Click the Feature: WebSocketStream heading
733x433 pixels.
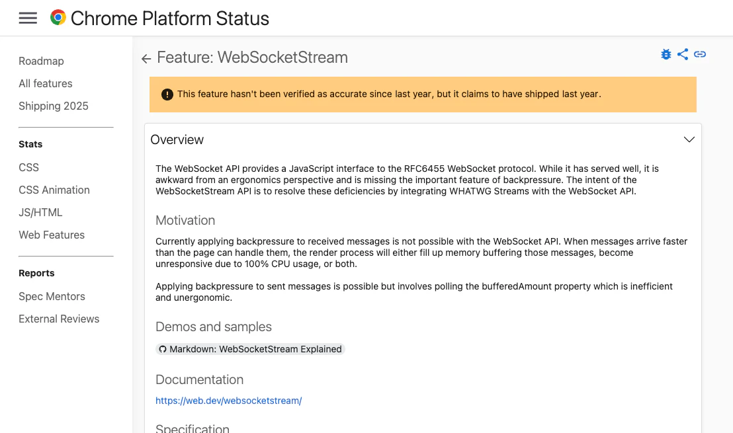pos(253,58)
